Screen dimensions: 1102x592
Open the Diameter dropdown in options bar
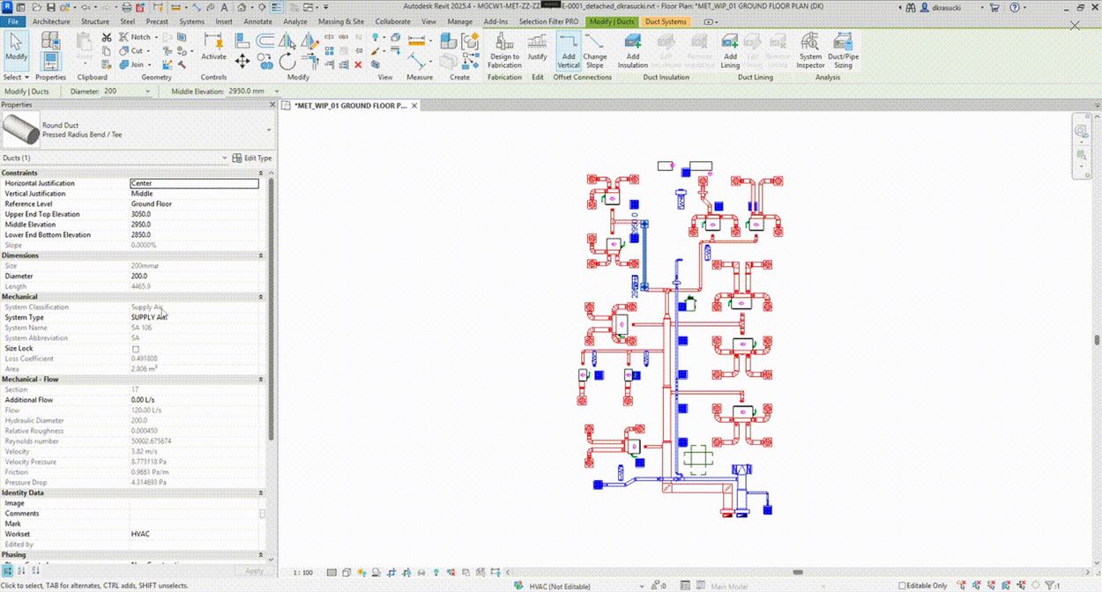tap(146, 91)
